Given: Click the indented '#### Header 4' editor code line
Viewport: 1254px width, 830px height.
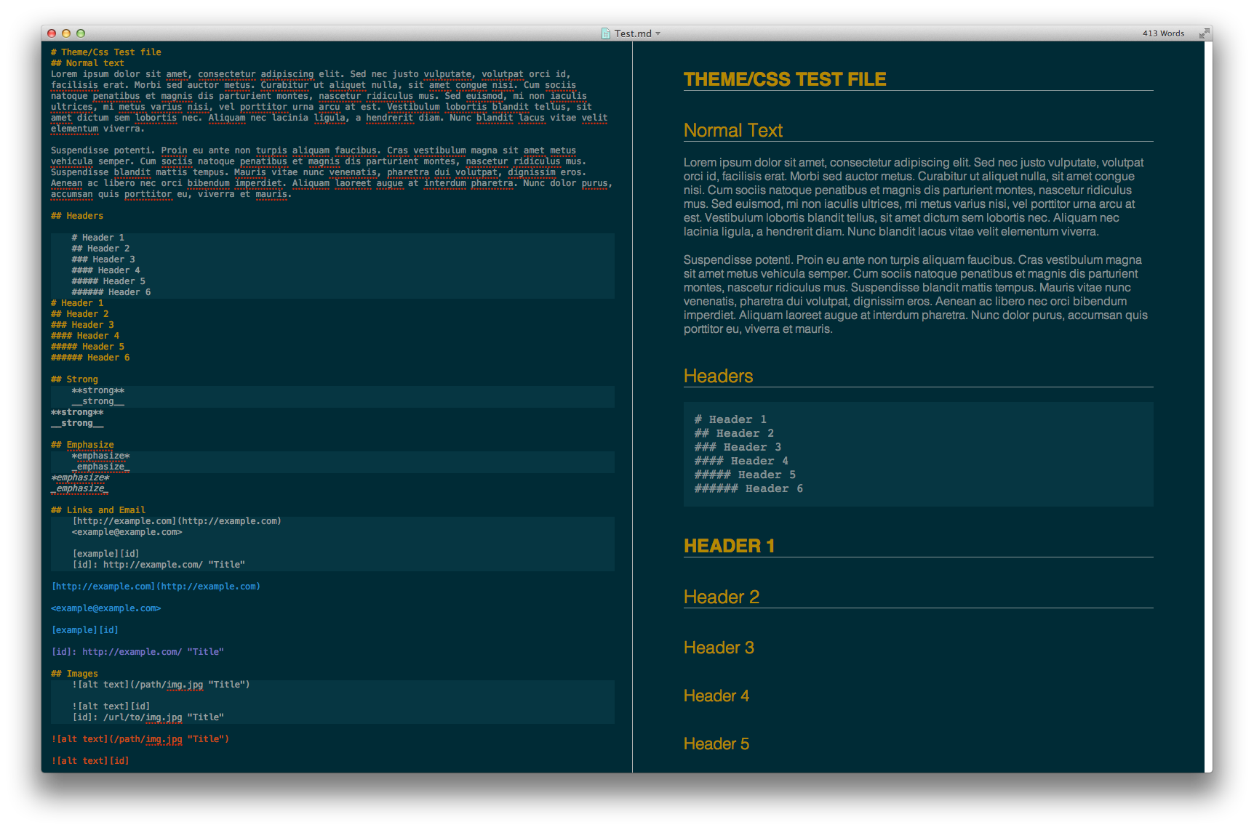Looking at the screenshot, I should click(105, 270).
